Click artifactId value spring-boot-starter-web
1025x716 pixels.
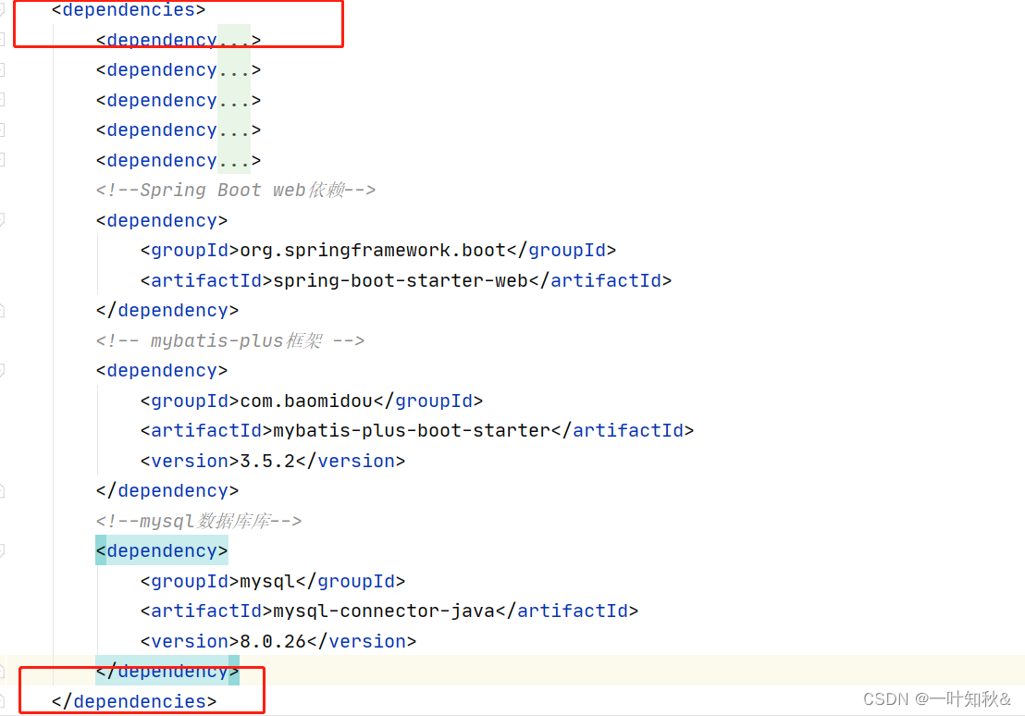coord(400,280)
